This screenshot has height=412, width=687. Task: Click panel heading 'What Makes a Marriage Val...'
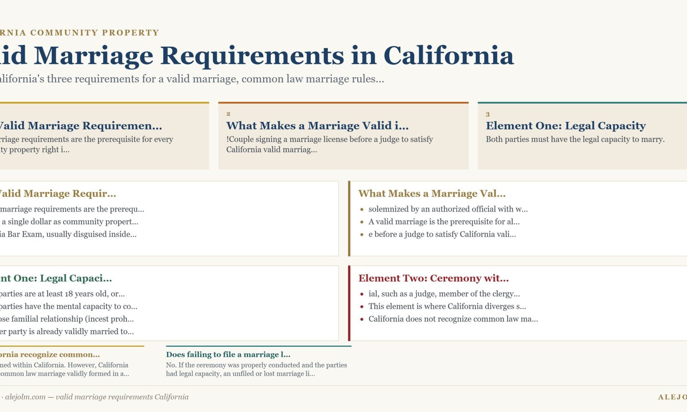(x=432, y=194)
